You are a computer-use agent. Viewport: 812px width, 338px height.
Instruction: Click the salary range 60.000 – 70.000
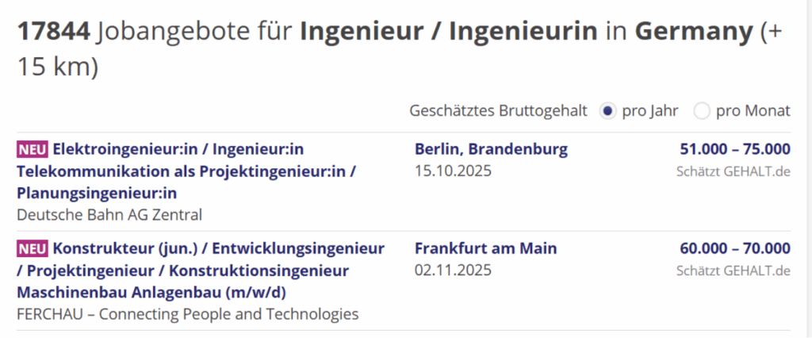[734, 248]
